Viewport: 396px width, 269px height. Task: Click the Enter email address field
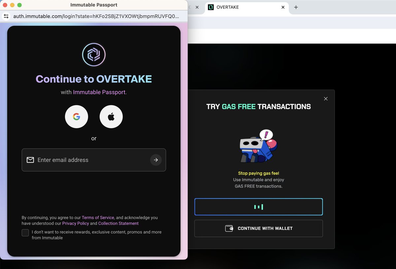(94, 160)
